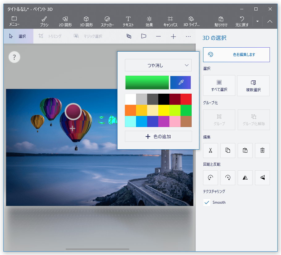Select the white color swatch

pyautogui.click(x=130, y=99)
